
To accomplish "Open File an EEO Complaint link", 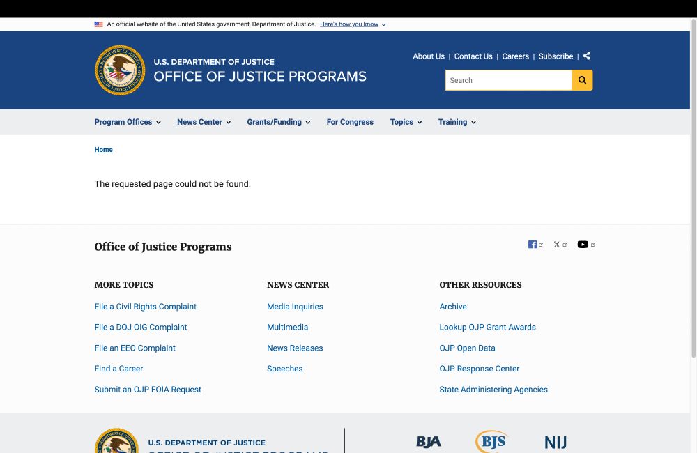I will pyautogui.click(x=135, y=348).
